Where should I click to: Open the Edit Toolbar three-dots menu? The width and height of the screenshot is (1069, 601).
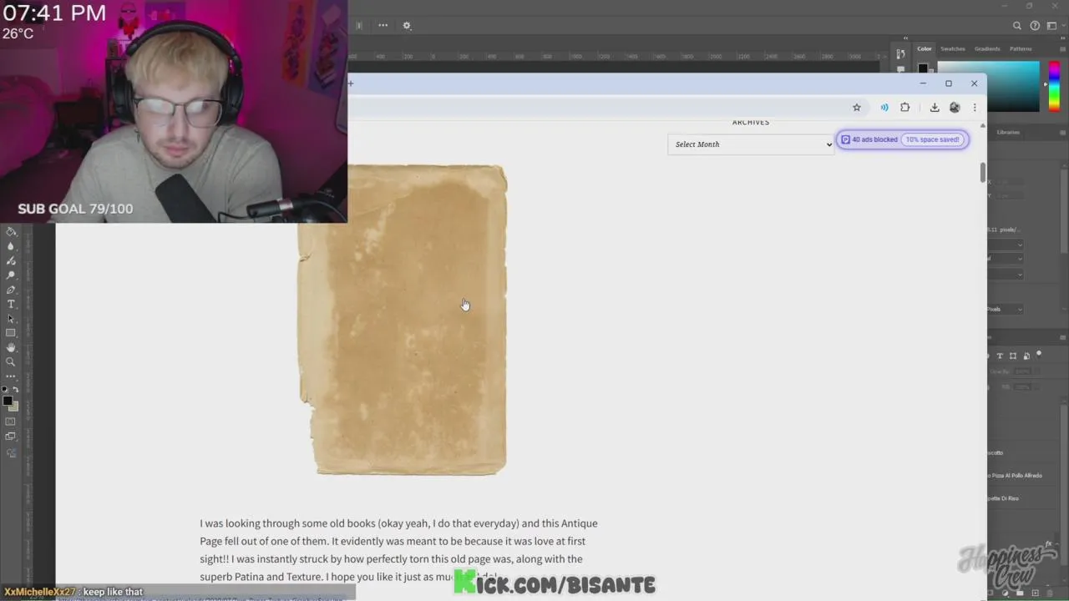pos(11,376)
